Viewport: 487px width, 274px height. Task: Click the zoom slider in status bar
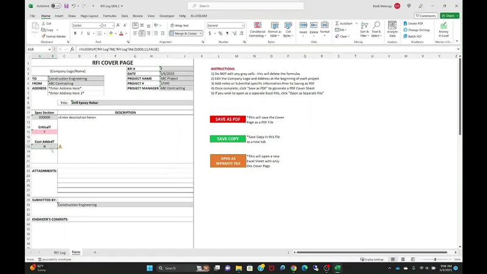pos(435,259)
